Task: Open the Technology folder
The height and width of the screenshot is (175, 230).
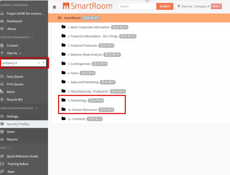Action: 79,100
